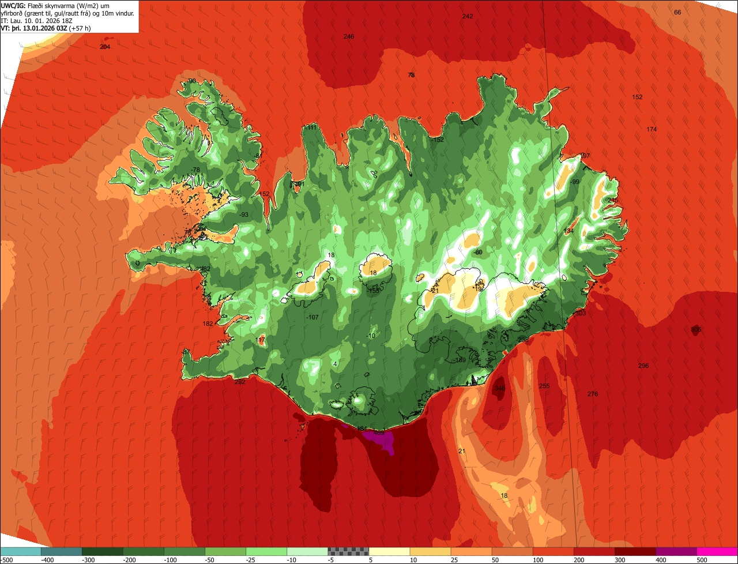
Task: Click the map value '-78' in the Westfjords
Action: tap(195, 170)
